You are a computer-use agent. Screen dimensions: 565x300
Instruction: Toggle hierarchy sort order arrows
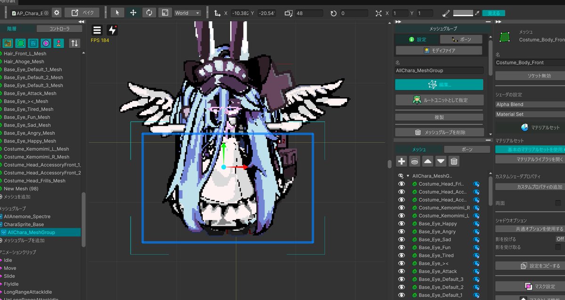[x=74, y=43]
